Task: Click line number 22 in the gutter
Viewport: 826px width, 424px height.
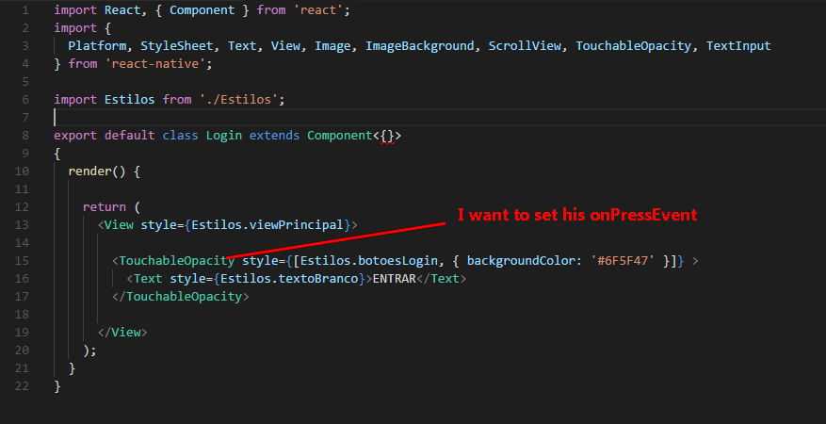Action: pyautogui.click(x=23, y=386)
